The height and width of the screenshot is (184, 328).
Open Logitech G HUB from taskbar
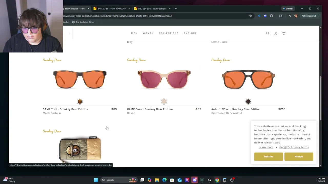click(210, 180)
